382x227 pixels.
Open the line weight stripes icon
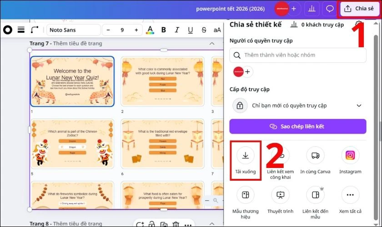21,30
